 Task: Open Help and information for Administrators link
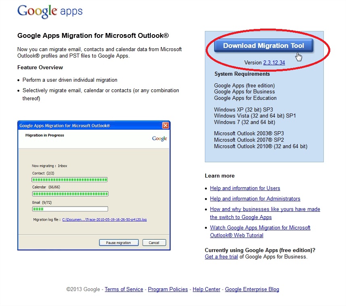click(x=255, y=199)
